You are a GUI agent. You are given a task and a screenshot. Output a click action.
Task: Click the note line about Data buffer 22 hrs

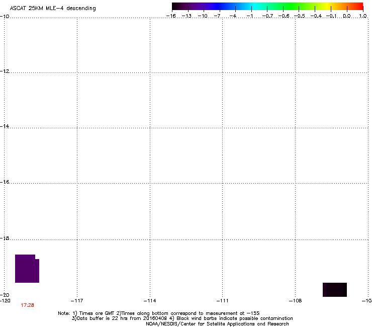point(182,318)
